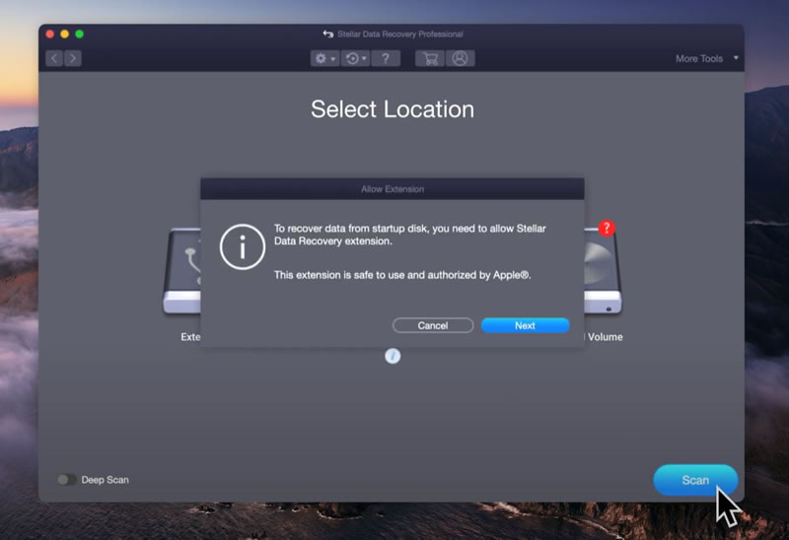
Task: Click the Stellar Data Recovery Professional title
Action: [x=400, y=34]
